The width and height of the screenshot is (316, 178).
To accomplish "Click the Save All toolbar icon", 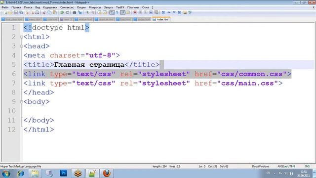I will click(21, 12).
